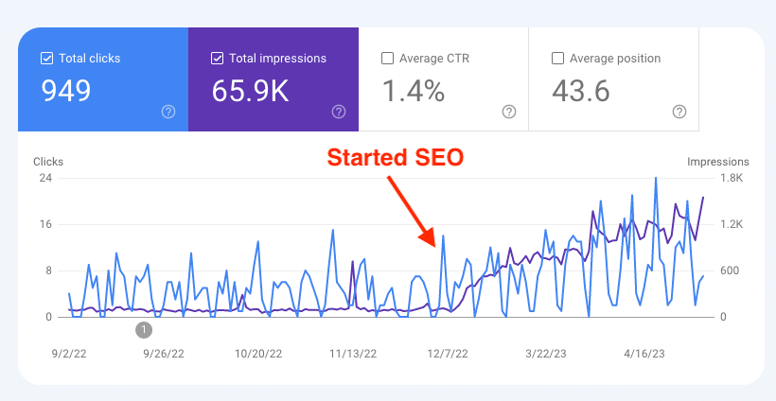
Task: Select the 1.4% Average CTR card
Action: [x=444, y=79]
